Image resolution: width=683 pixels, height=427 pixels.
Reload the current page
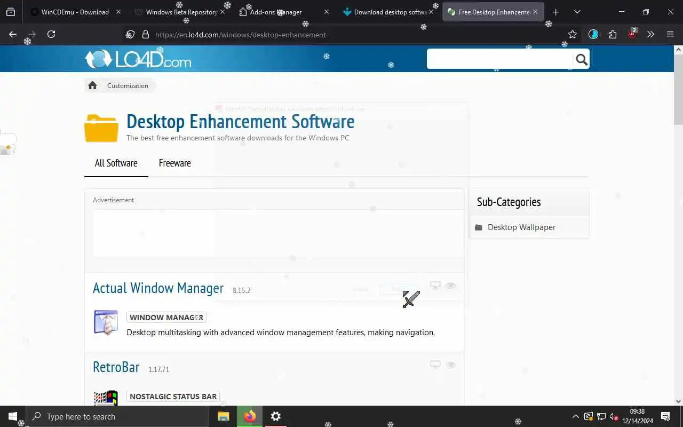tap(51, 34)
